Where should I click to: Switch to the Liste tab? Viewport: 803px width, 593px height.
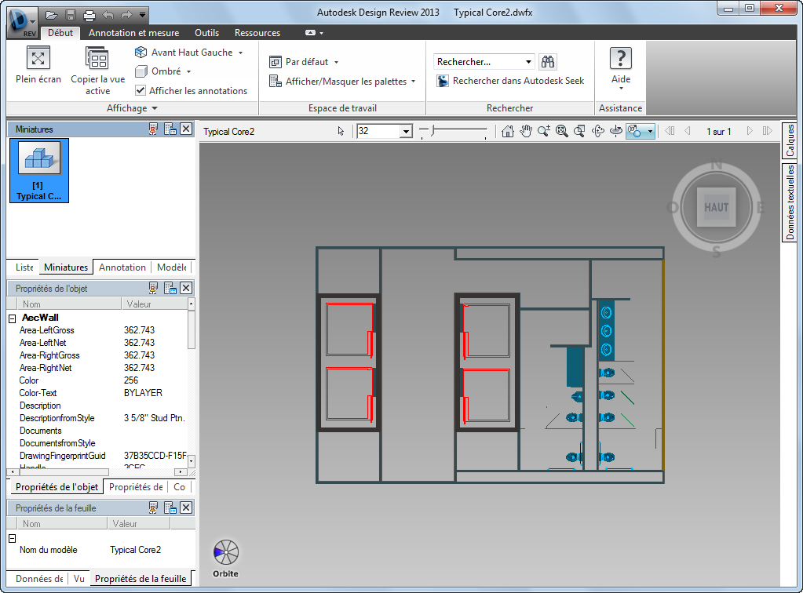coord(24,267)
